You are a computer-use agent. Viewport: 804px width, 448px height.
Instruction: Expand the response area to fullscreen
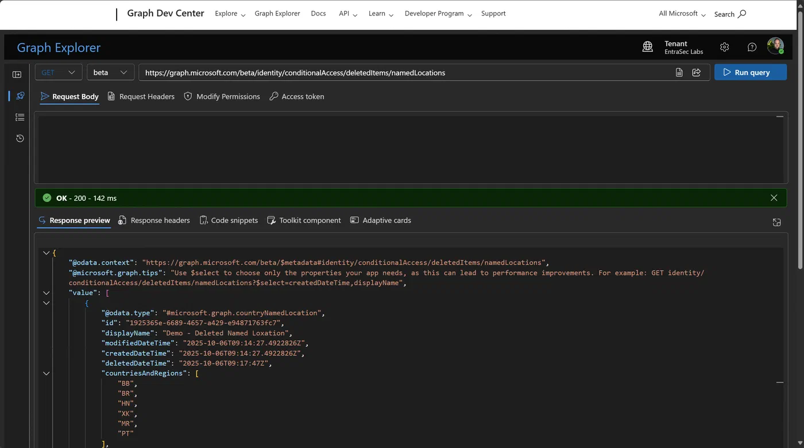point(776,222)
